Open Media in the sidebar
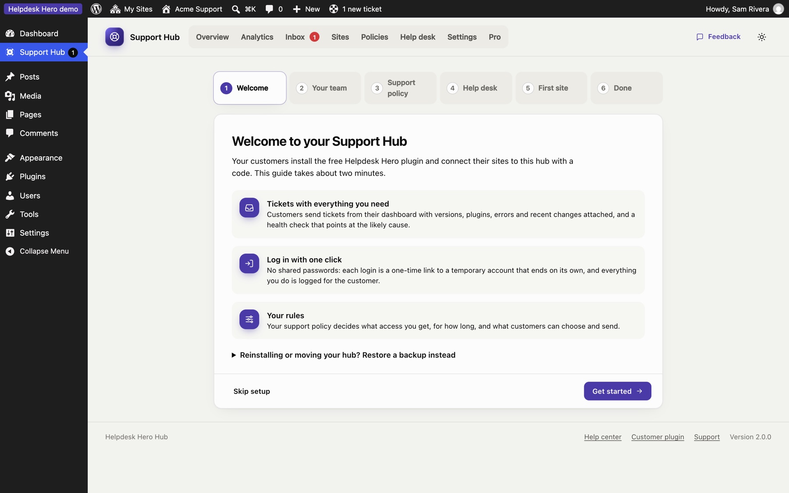This screenshot has width=789, height=493. (44, 96)
